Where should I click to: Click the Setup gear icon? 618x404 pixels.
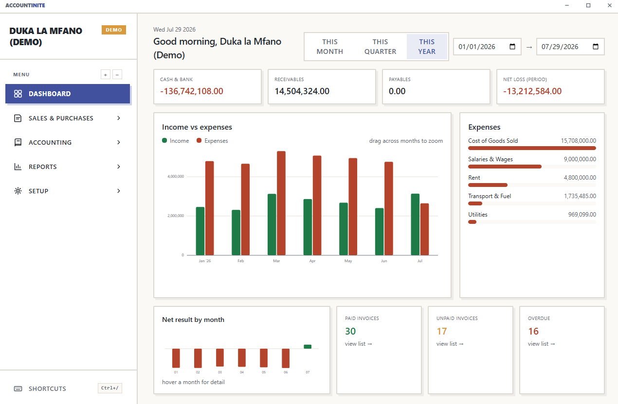pos(18,191)
